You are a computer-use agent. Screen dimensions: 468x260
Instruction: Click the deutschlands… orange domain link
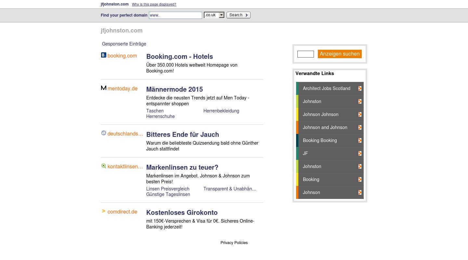point(125,134)
